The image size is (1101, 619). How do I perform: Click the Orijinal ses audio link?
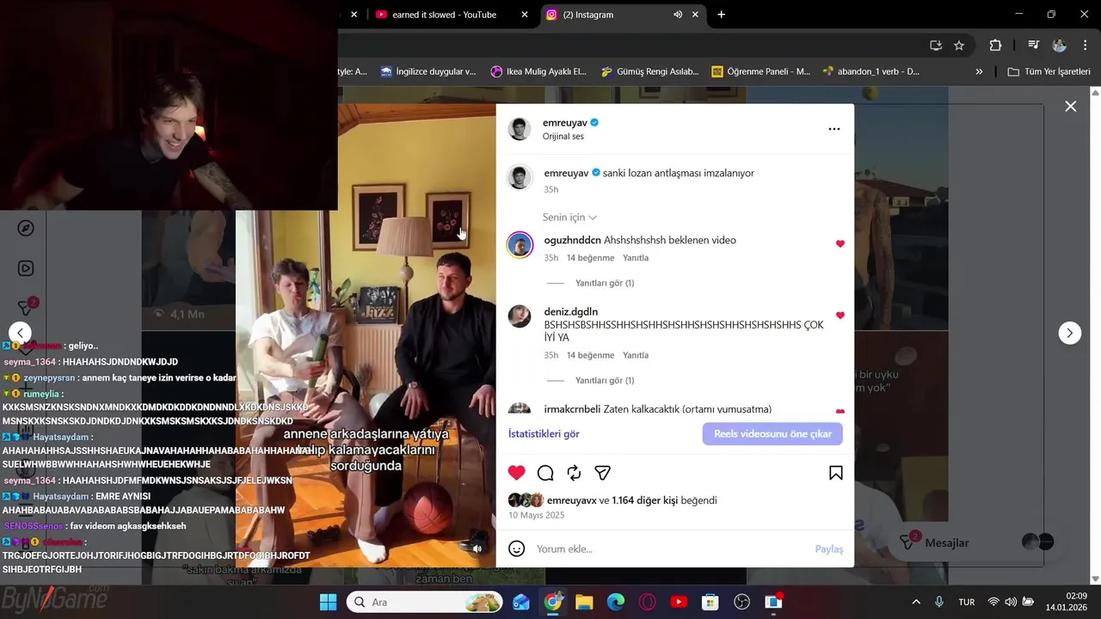coord(563,137)
